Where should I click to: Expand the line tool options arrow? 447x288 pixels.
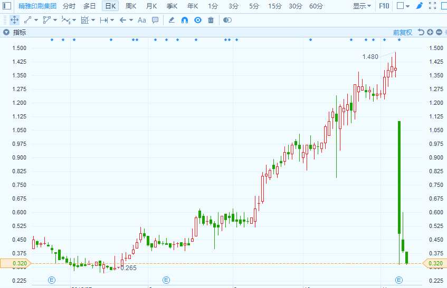click(36, 20)
